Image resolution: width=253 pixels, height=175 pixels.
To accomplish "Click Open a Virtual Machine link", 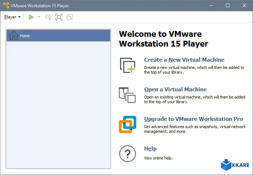I will coord(175,89).
